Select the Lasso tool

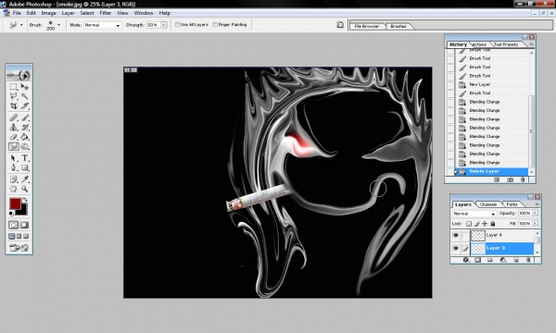tap(14, 96)
